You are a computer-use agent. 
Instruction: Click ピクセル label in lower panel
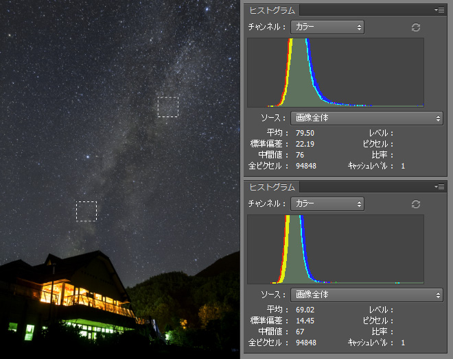378,321
